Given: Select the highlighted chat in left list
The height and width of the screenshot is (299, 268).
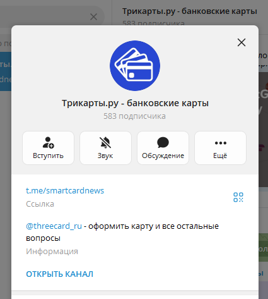Looking at the screenshot, I should (6, 71).
